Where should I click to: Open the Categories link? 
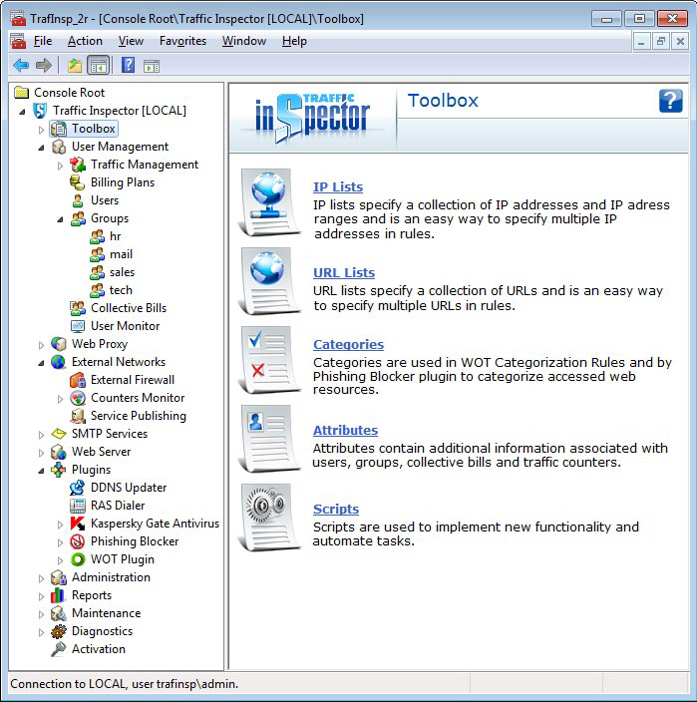[x=348, y=344]
